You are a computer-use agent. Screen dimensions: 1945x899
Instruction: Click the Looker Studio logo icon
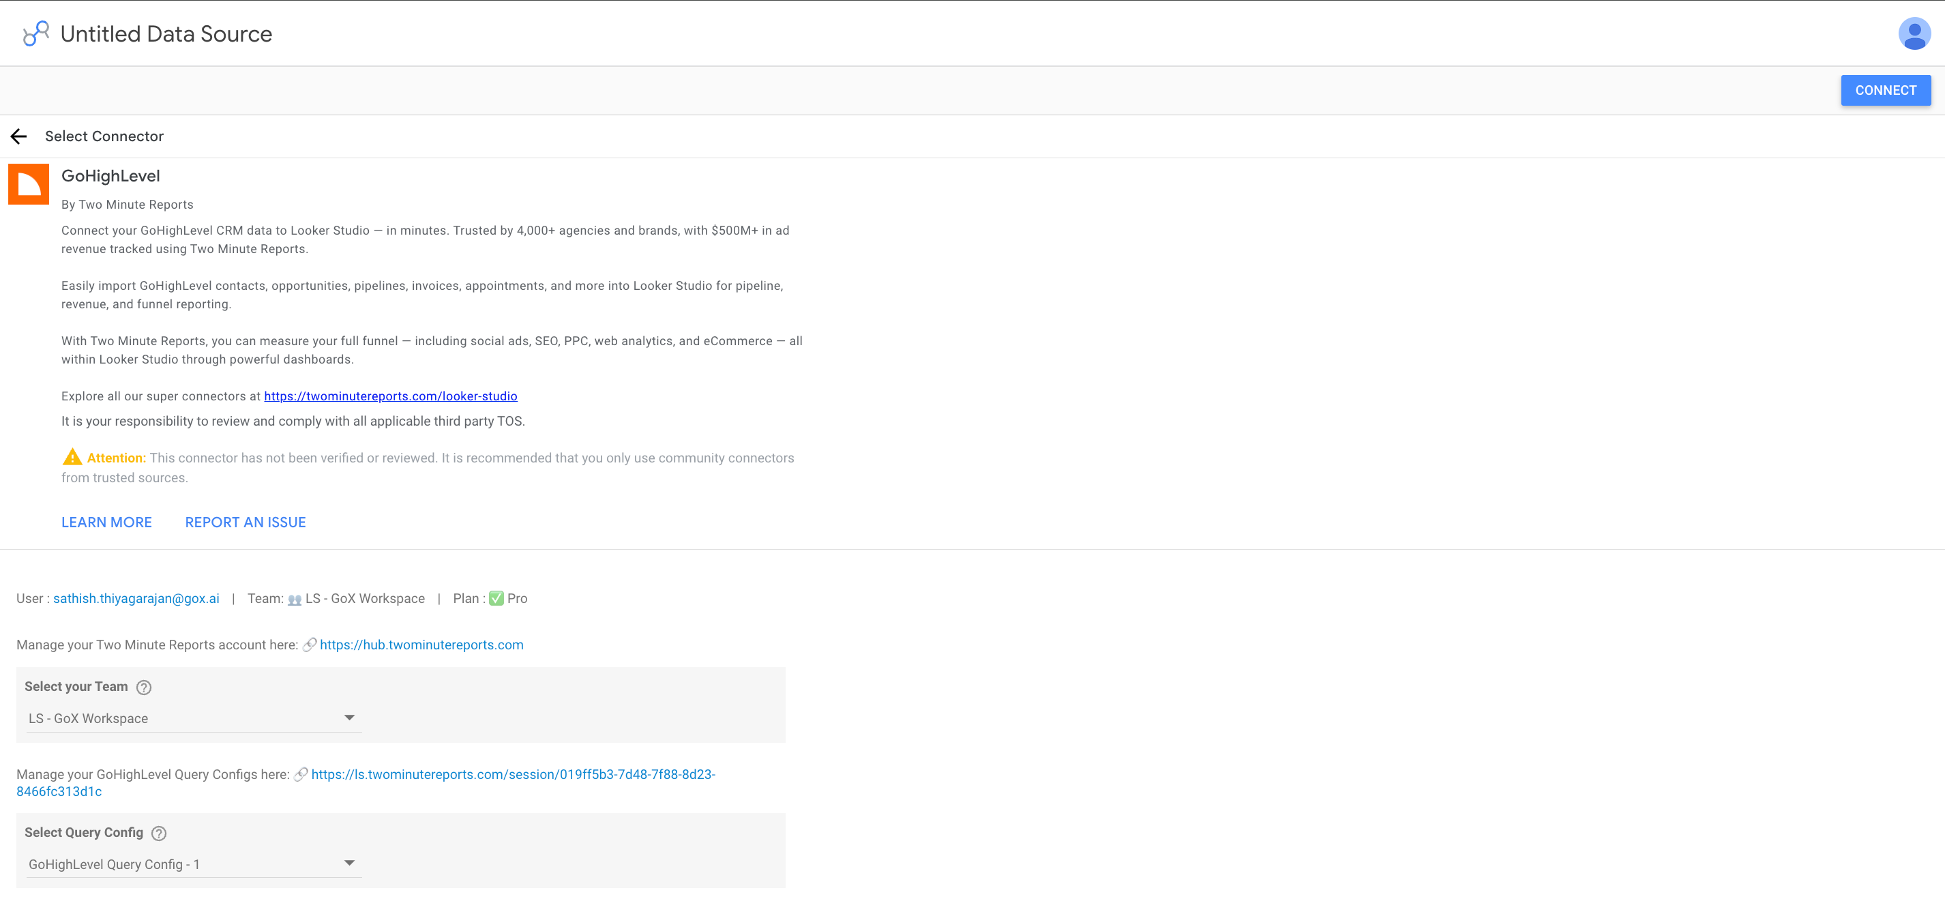[x=35, y=33]
